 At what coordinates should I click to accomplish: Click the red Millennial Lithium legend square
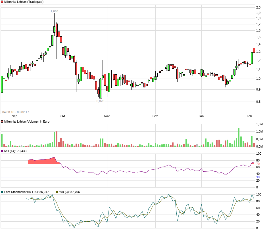(x=2, y=2)
